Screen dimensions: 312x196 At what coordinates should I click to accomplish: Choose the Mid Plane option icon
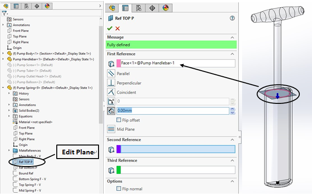point(111,129)
